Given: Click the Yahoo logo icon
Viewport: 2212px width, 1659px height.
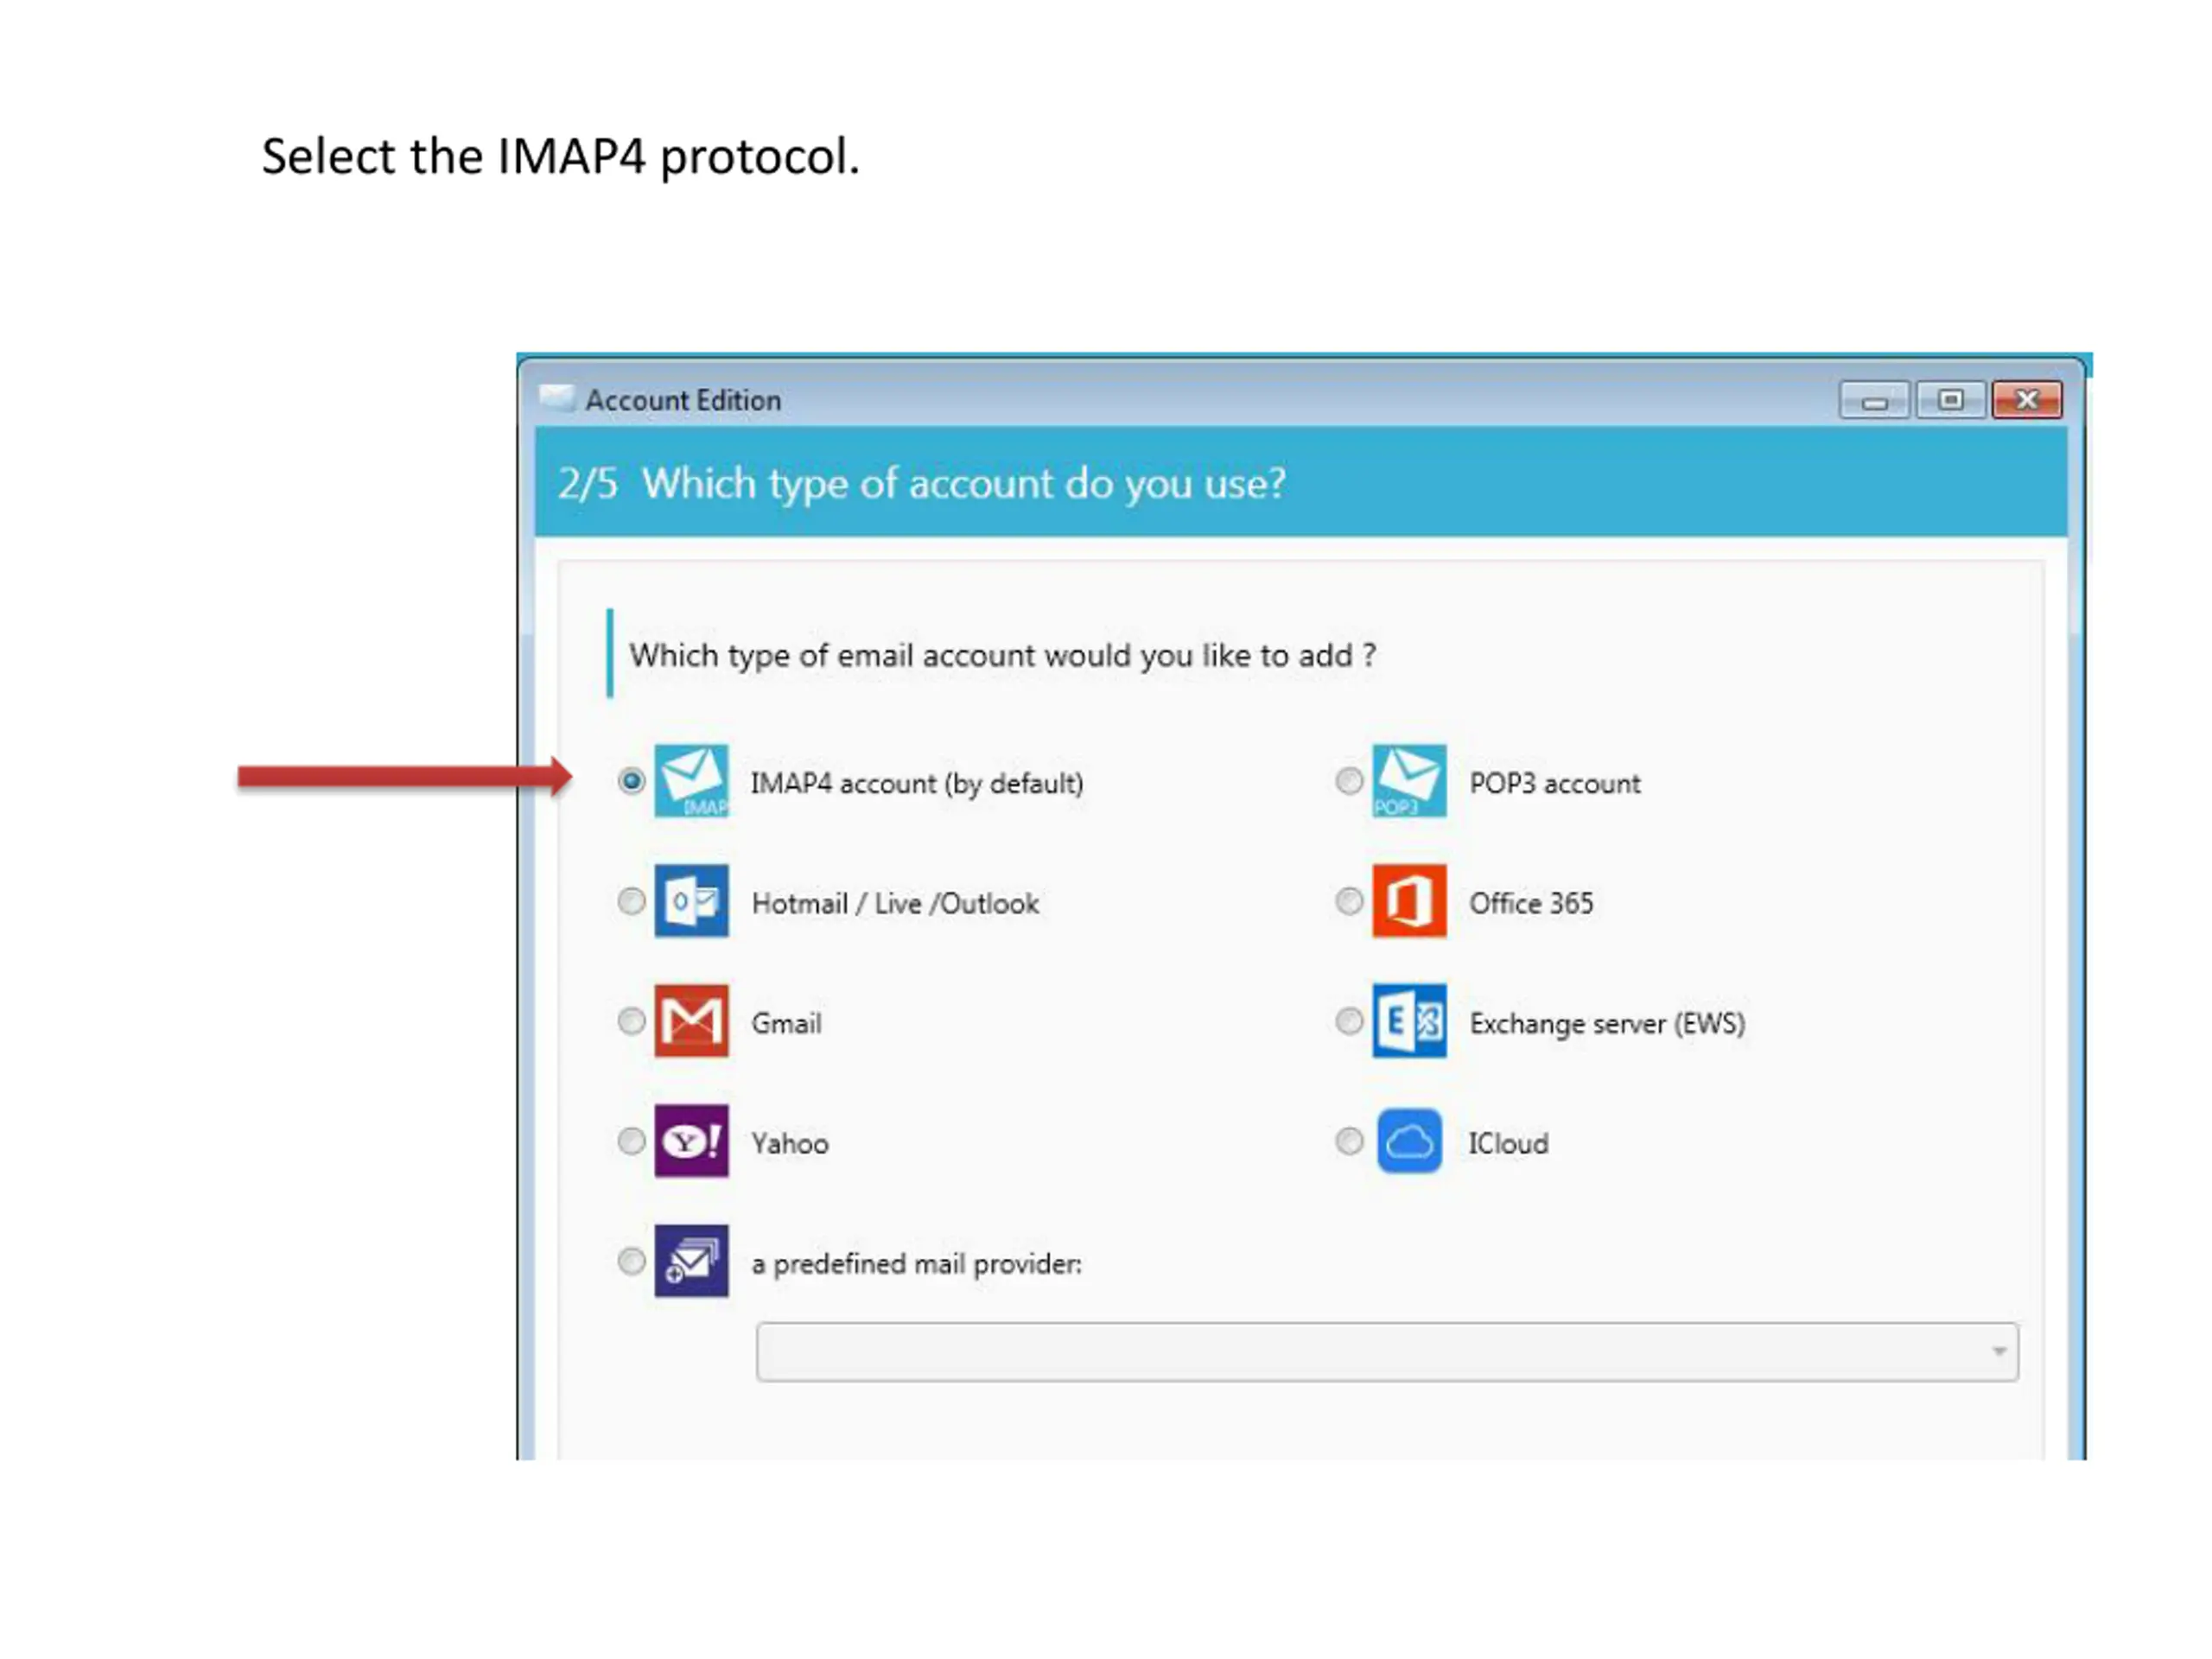Looking at the screenshot, I should pyautogui.click(x=691, y=1141).
